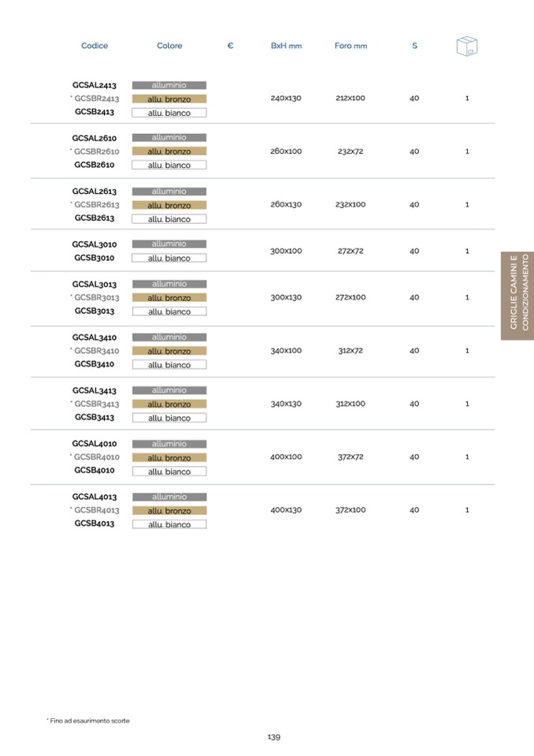
Task: Open the Griglie Camini e Condizionamento side tab
Action: point(518,296)
